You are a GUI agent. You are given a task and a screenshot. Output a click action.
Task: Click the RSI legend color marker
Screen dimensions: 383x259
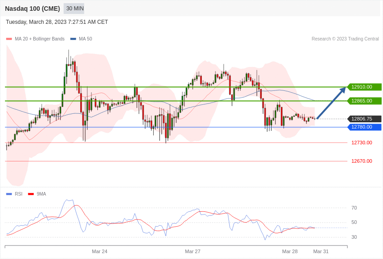[x=9, y=194]
